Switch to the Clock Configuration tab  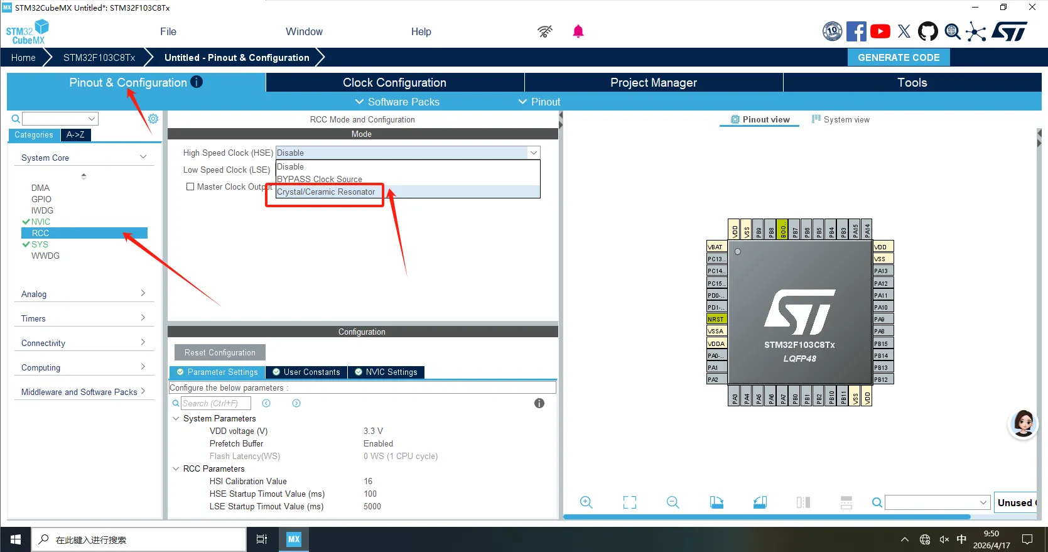(x=394, y=82)
